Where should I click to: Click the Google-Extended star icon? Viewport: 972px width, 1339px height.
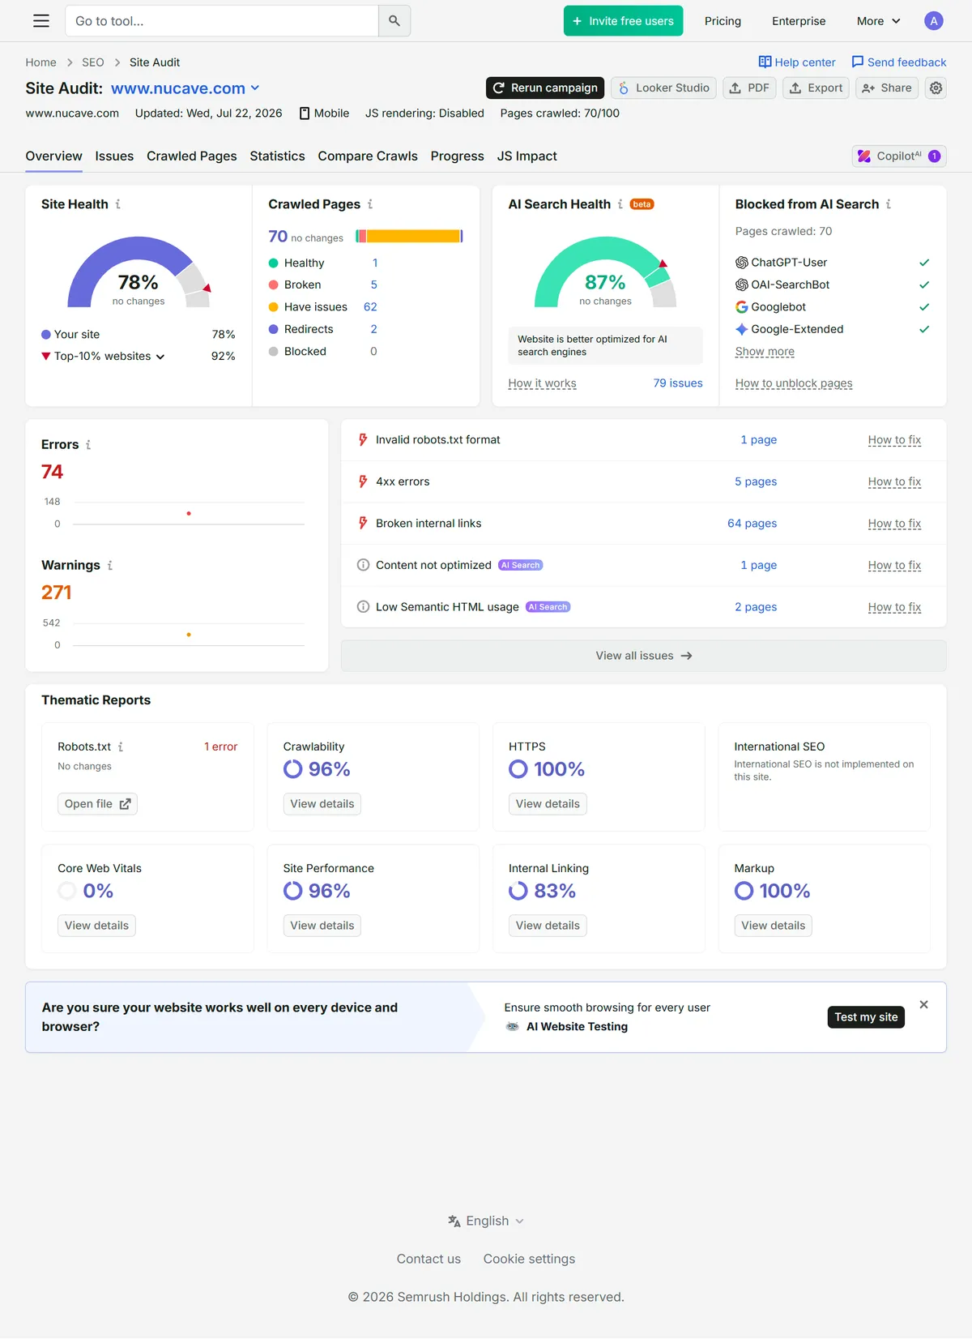(741, 329)
